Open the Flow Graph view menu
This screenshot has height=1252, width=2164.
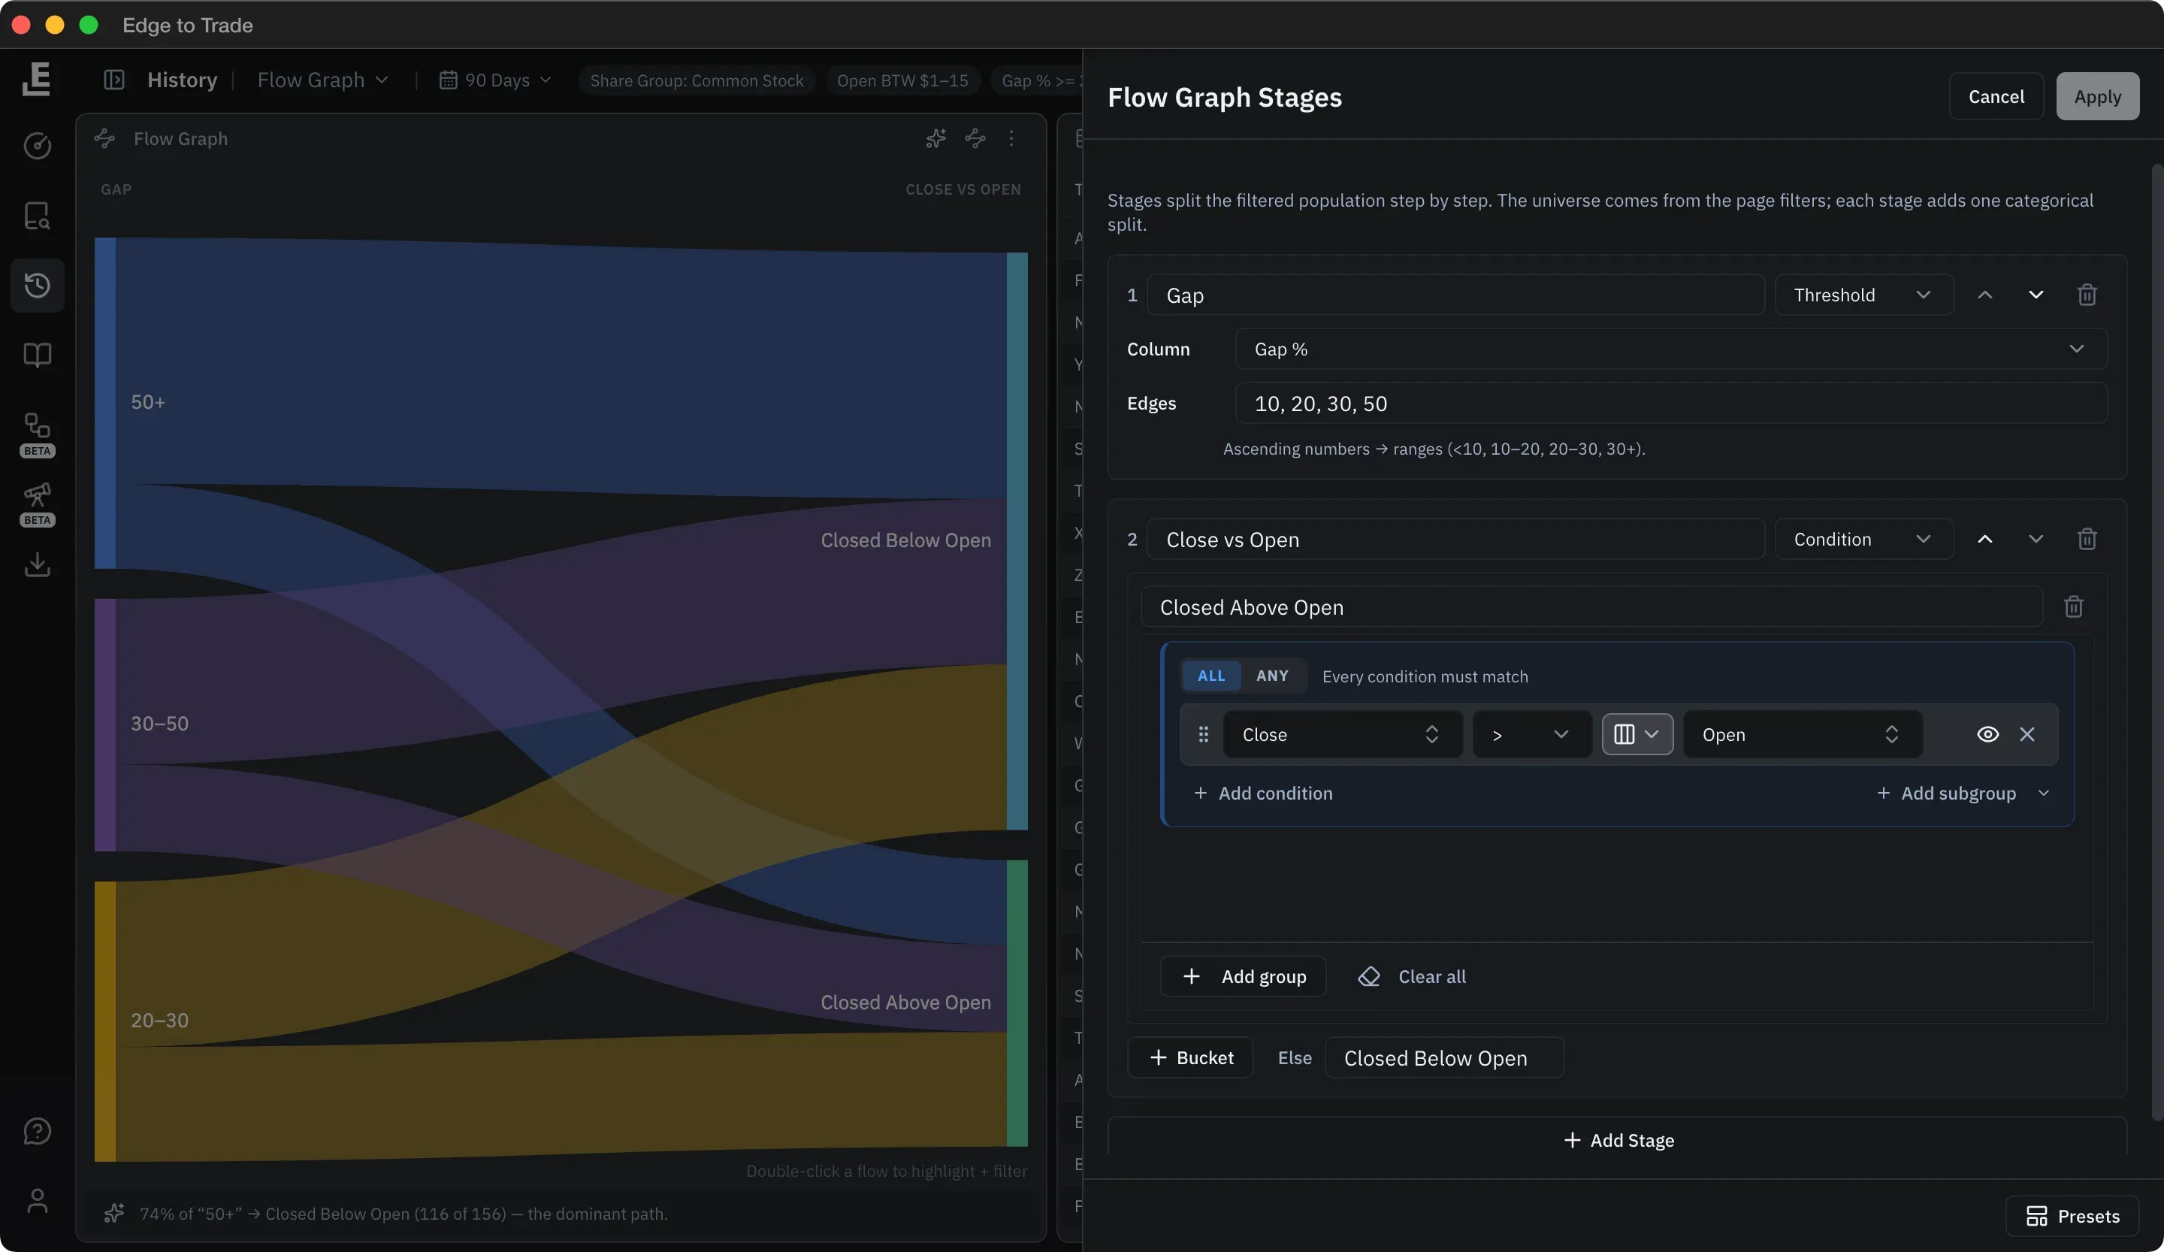(323, 80)
